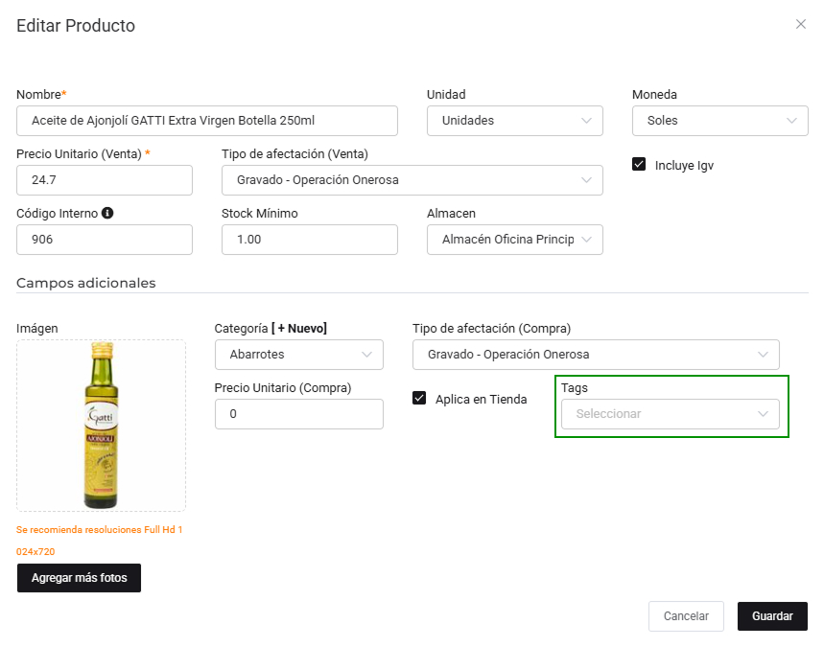Click the Agregar más fotos button
The image size is (824, 647).
(x=79, y=578)
